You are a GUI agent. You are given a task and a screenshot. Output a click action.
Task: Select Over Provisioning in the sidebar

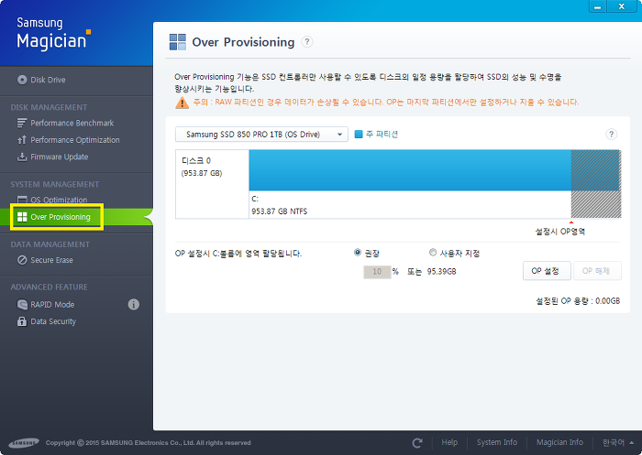coord(61,217)
